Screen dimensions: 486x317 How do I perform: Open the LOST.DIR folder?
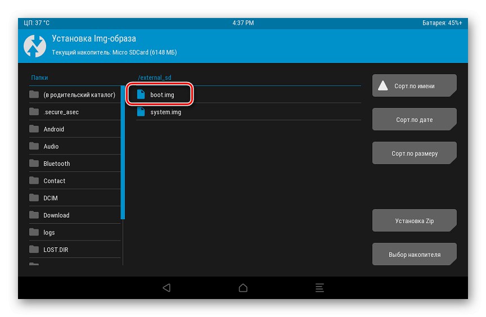[x=75, y=250]
